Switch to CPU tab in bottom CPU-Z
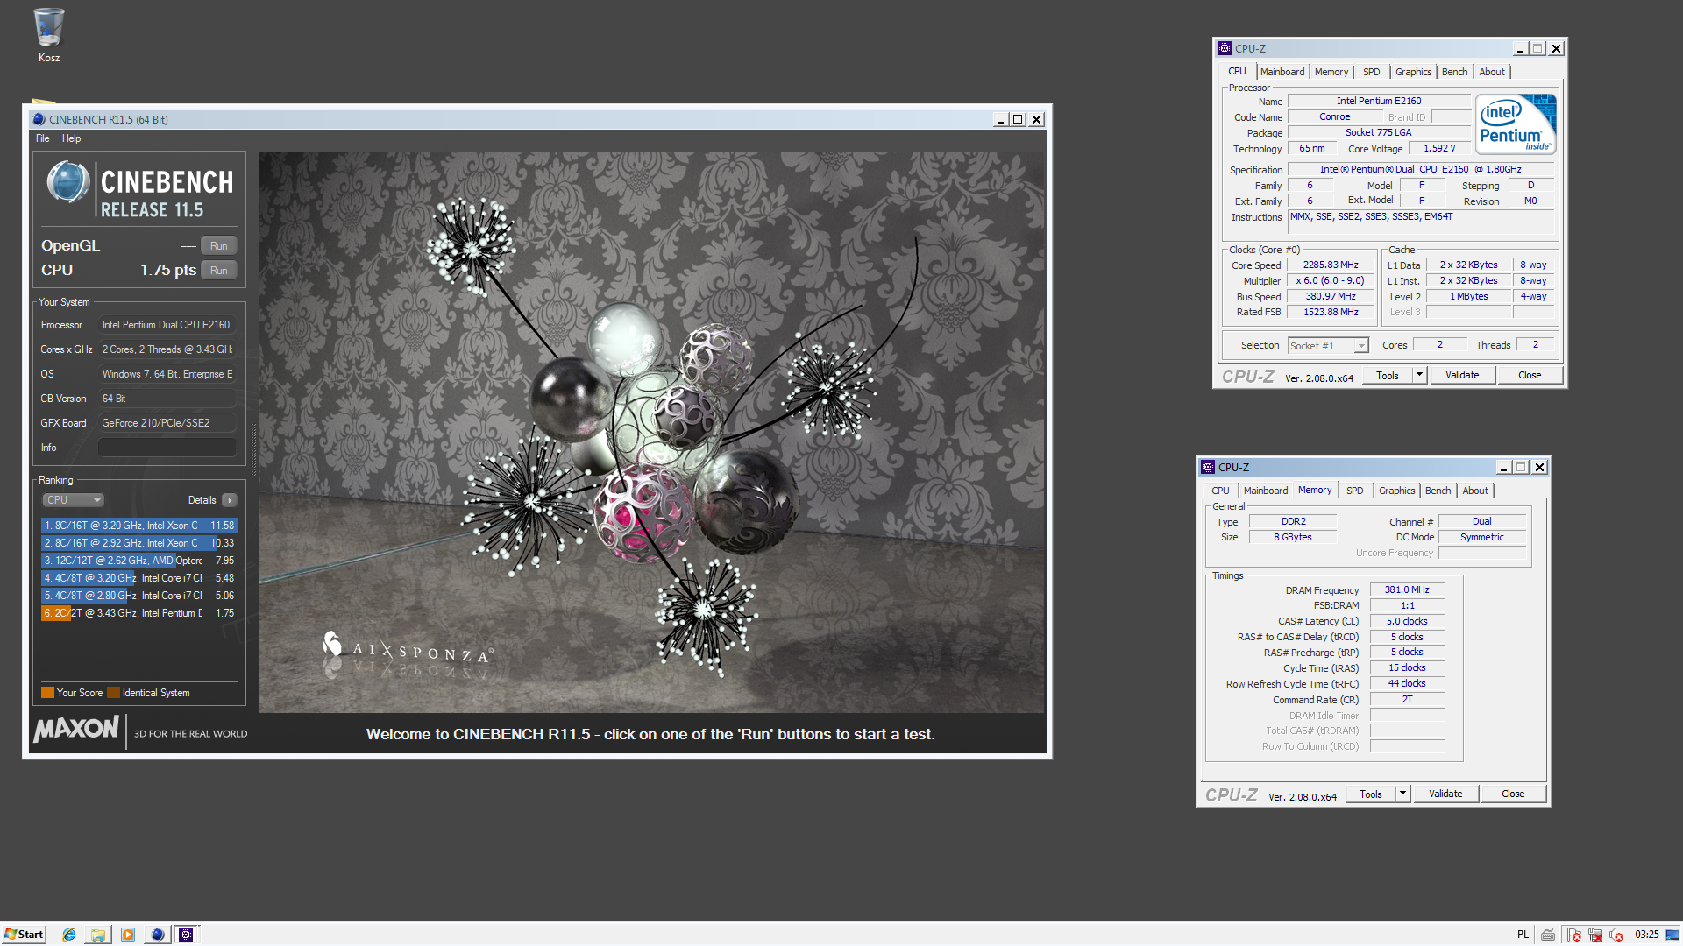This screenshot has height=946, width=1683. (x=1220, y=491)
